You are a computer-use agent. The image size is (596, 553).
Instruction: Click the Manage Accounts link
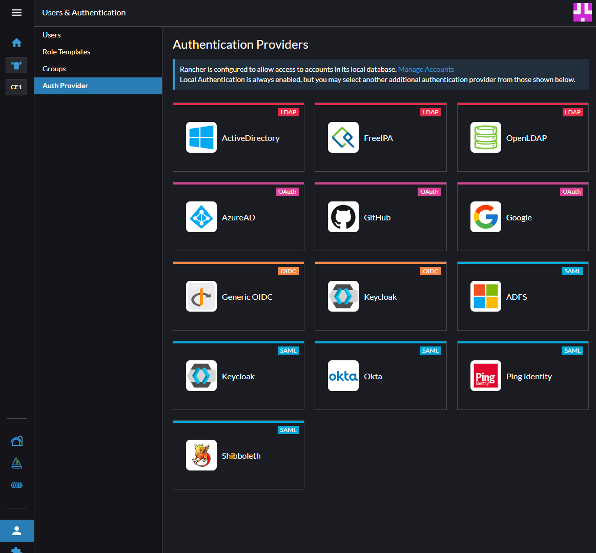pos(426,69)
